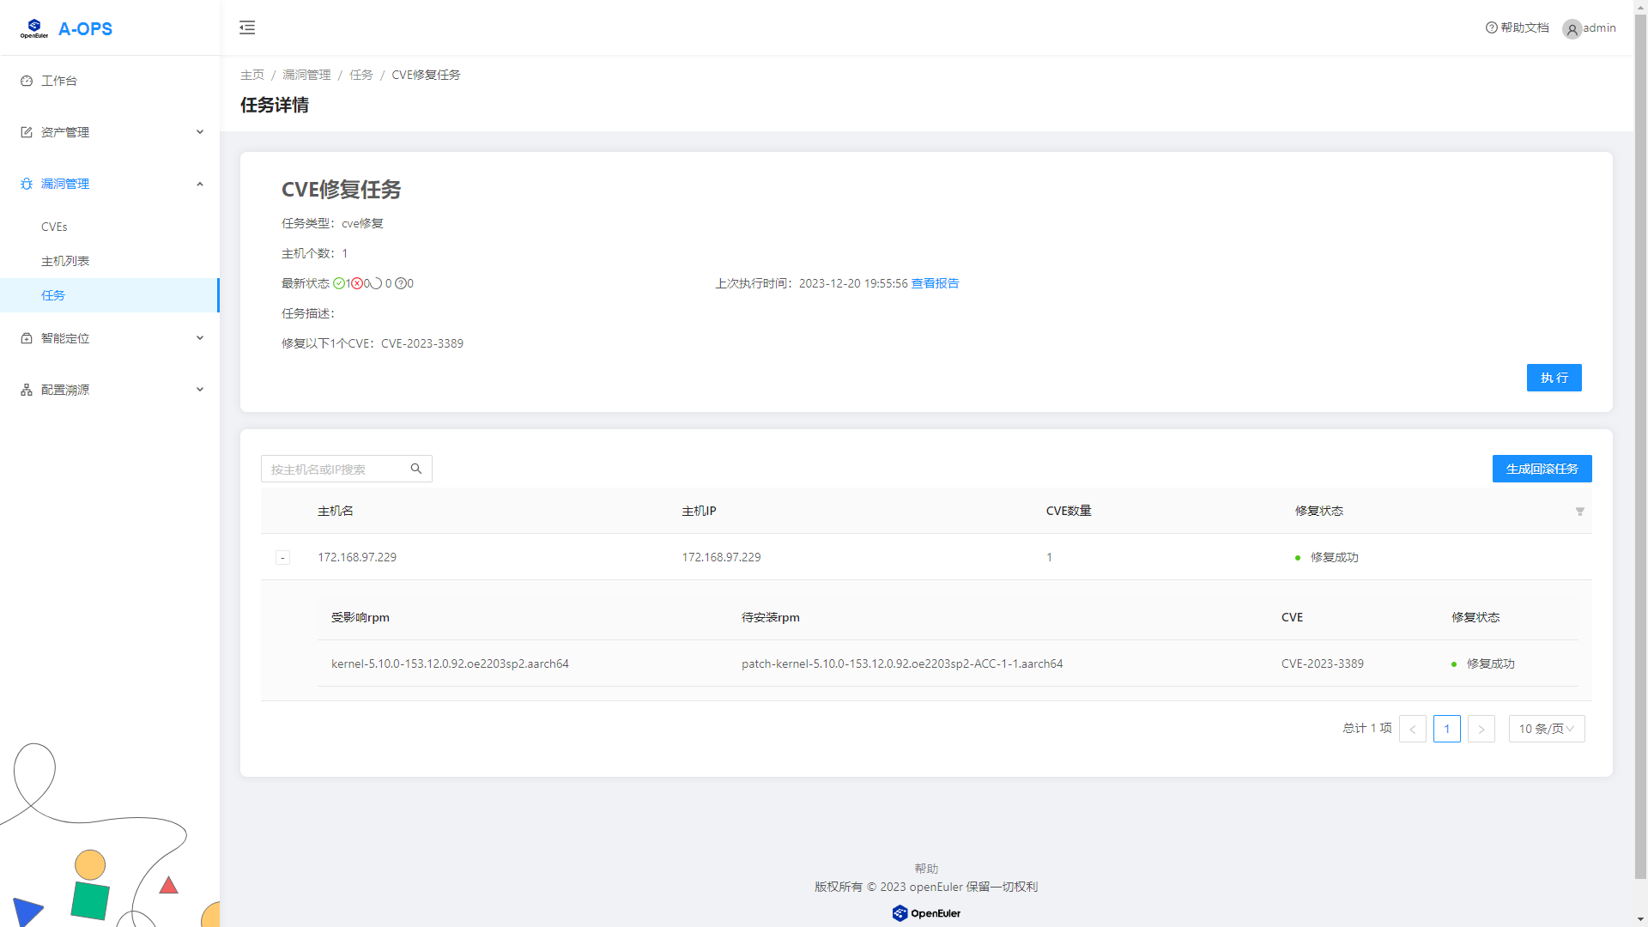Click the repair status filter icon
Image resolution: width=1648 pixels, height=927 pixels.
point(1579,512)
